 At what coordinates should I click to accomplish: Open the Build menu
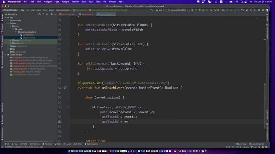[84, 2]
